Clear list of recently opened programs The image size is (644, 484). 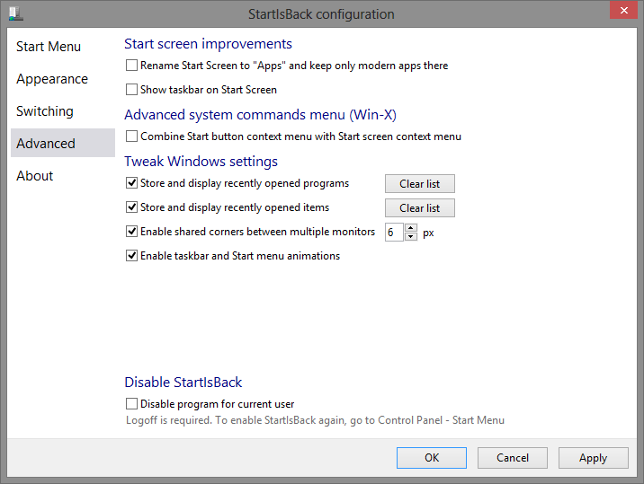(x=420, y=184)
